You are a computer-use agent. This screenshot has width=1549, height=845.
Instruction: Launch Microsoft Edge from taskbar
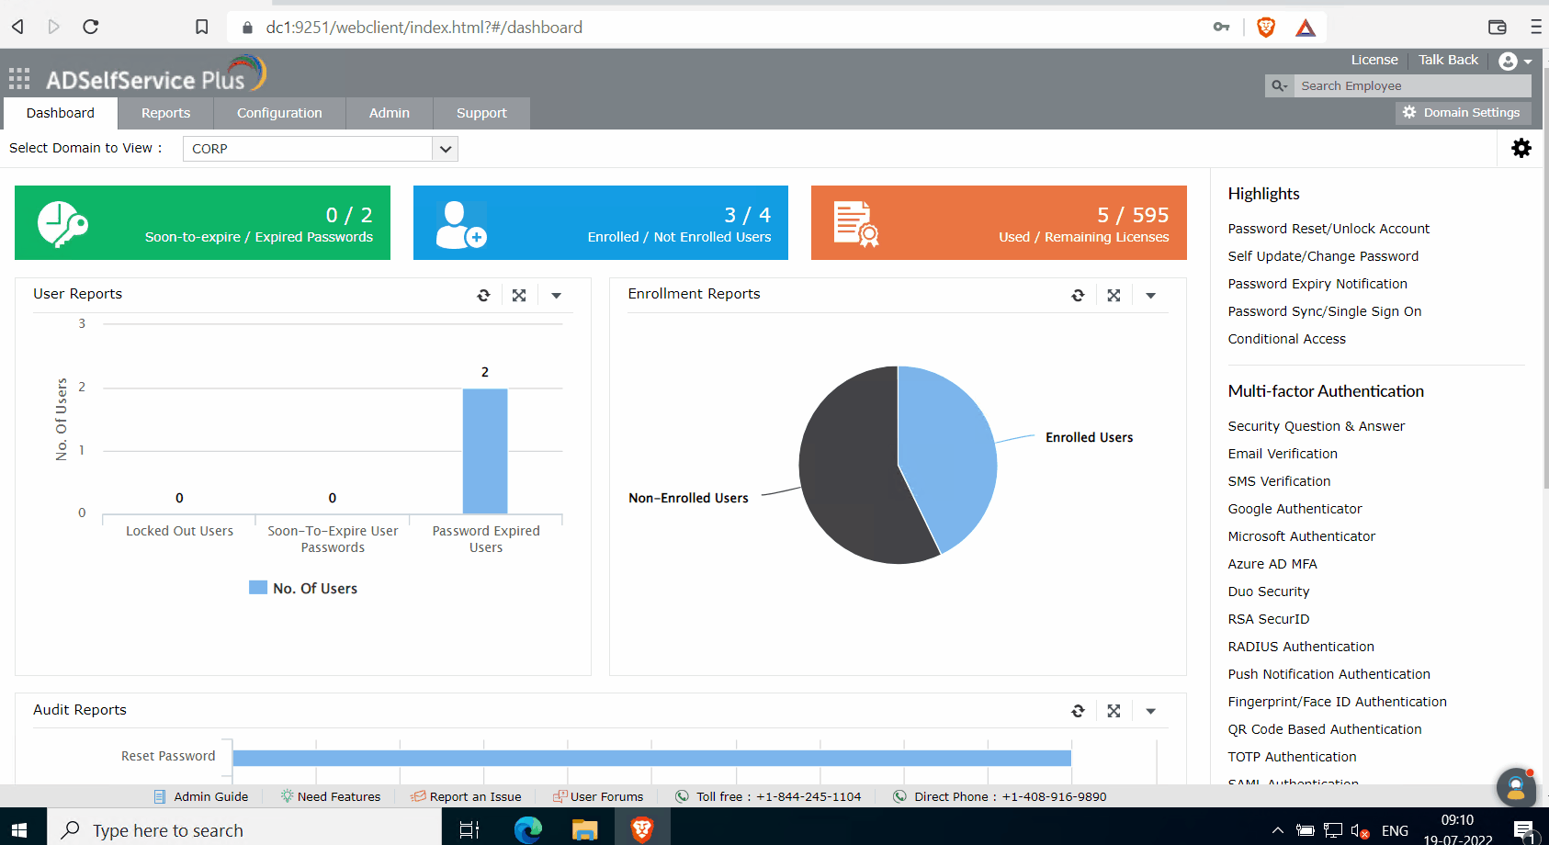528,830
